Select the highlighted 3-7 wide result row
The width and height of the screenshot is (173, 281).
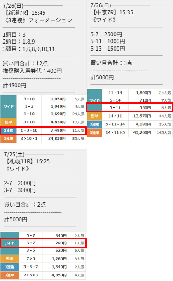coord(43,243)
